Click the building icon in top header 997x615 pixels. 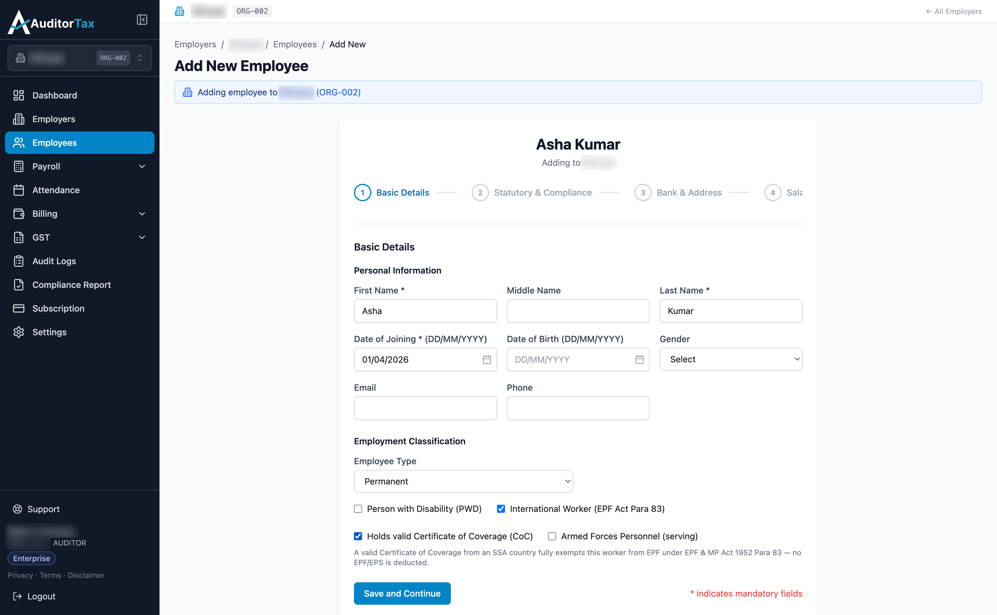click(x=179, y=11)
